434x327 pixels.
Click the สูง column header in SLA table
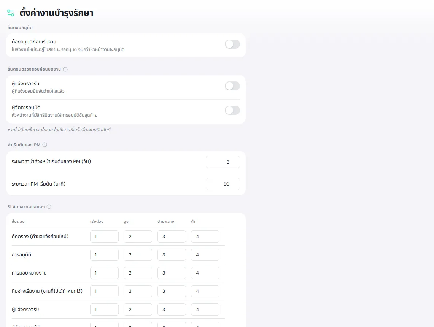(126, 221)
